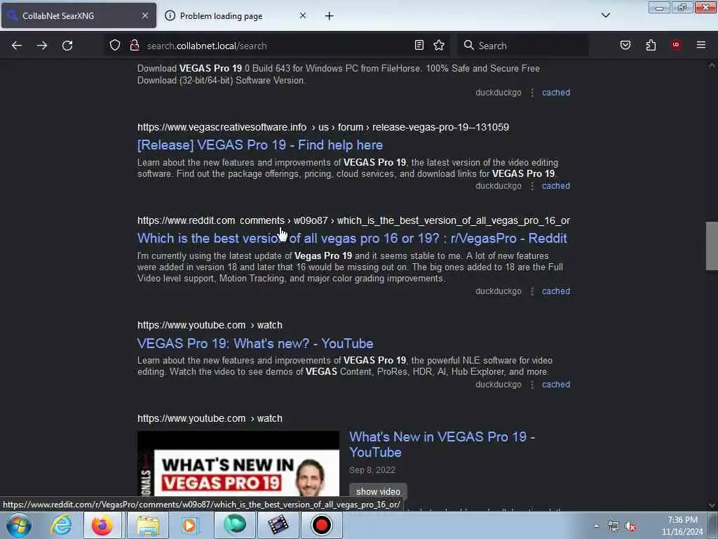Open options dots for Reddit result

532,291
